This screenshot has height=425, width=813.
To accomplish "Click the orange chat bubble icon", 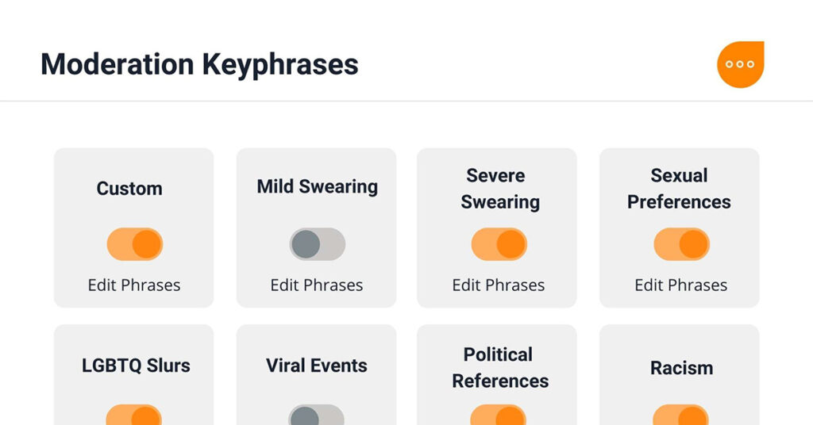I will [x=740, y=64].
